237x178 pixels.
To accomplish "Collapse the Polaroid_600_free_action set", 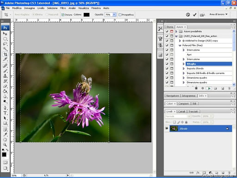I will (x=176, y=36).
